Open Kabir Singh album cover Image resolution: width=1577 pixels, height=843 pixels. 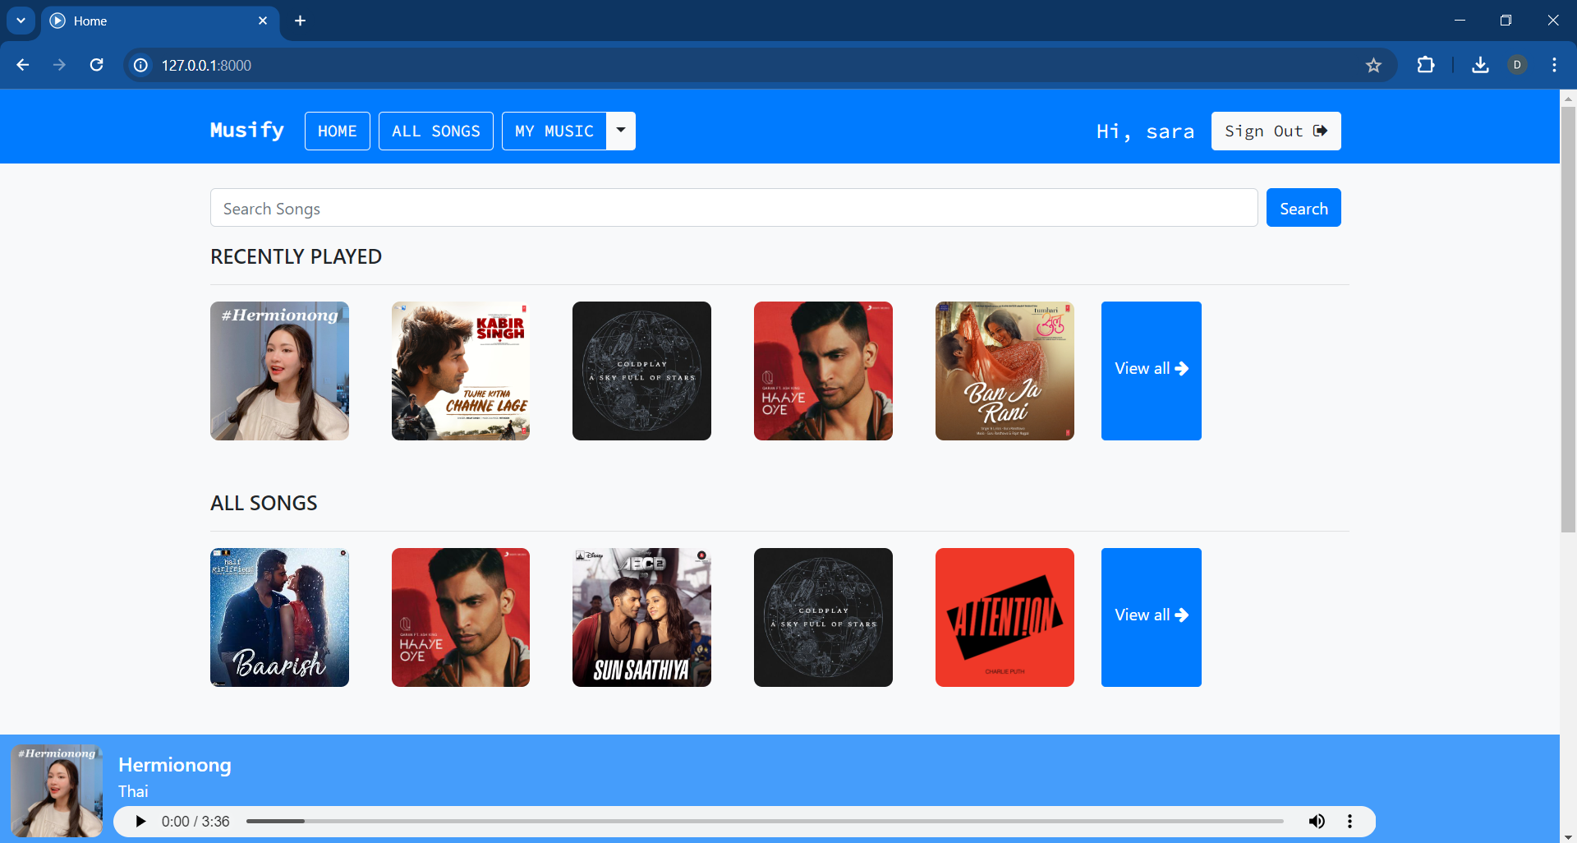click(x=461, y=371)
